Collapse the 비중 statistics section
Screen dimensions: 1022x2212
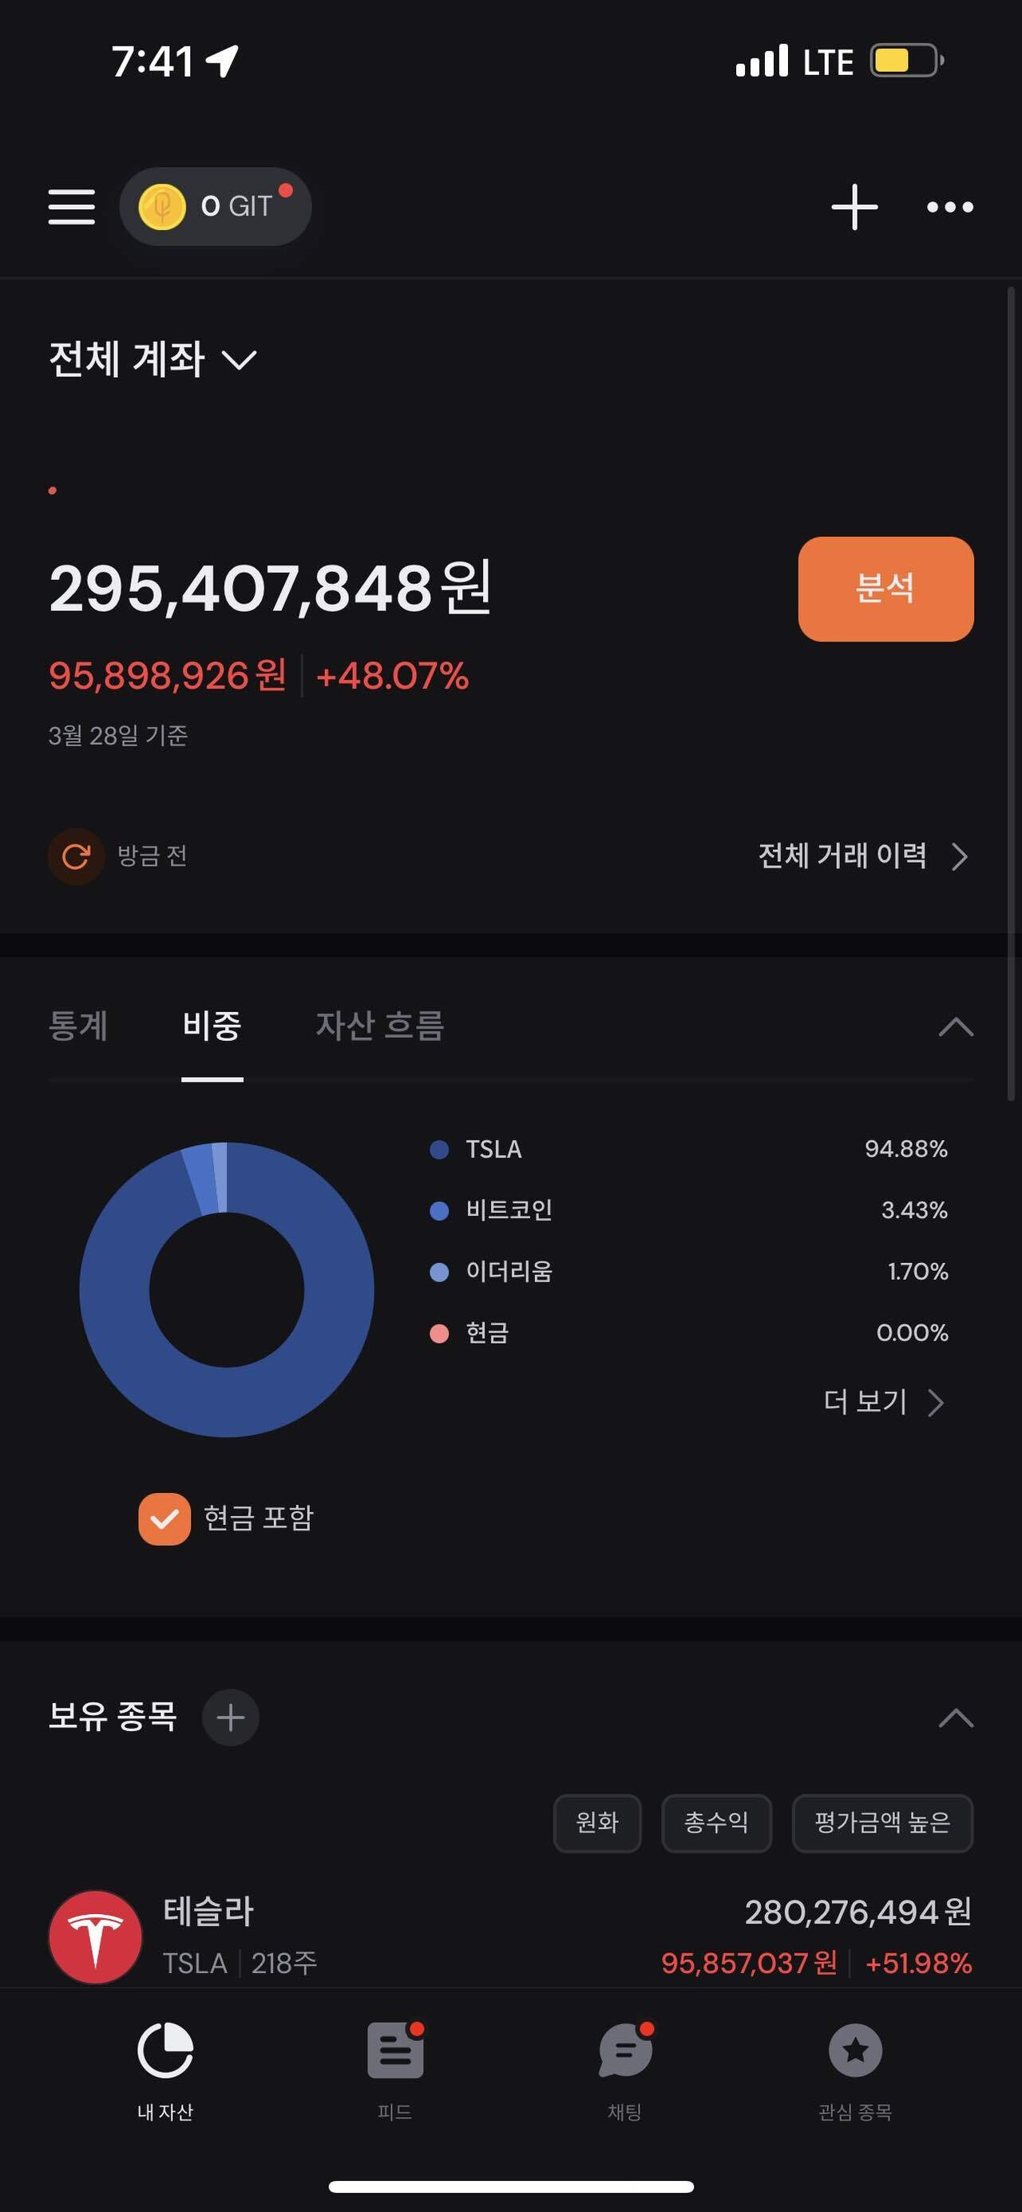point(956,1027)
